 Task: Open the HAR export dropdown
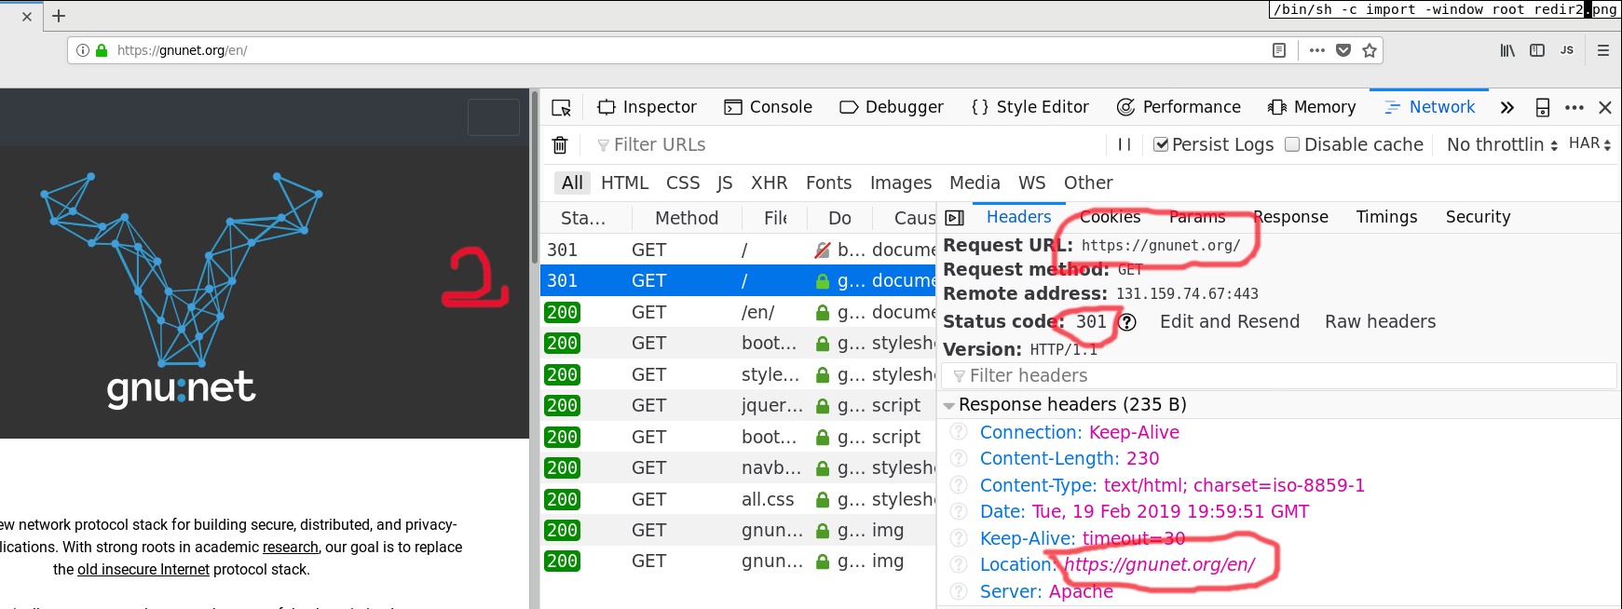pyautogui.click(x=1589, y=143)
